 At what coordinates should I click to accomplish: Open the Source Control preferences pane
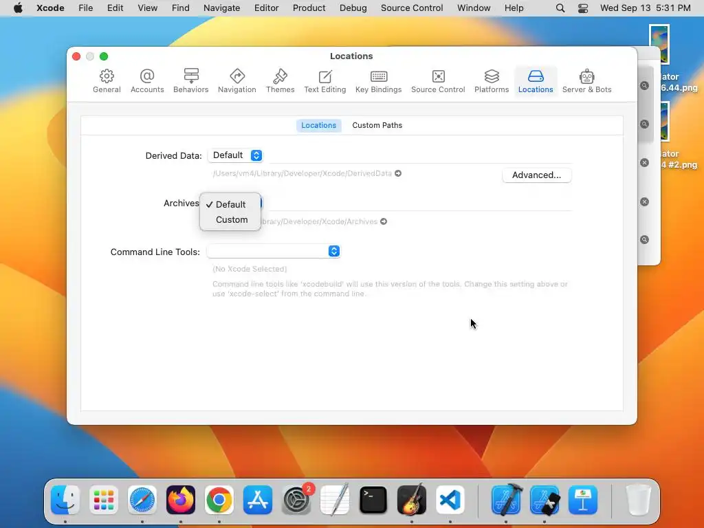[x=438, y=81]
